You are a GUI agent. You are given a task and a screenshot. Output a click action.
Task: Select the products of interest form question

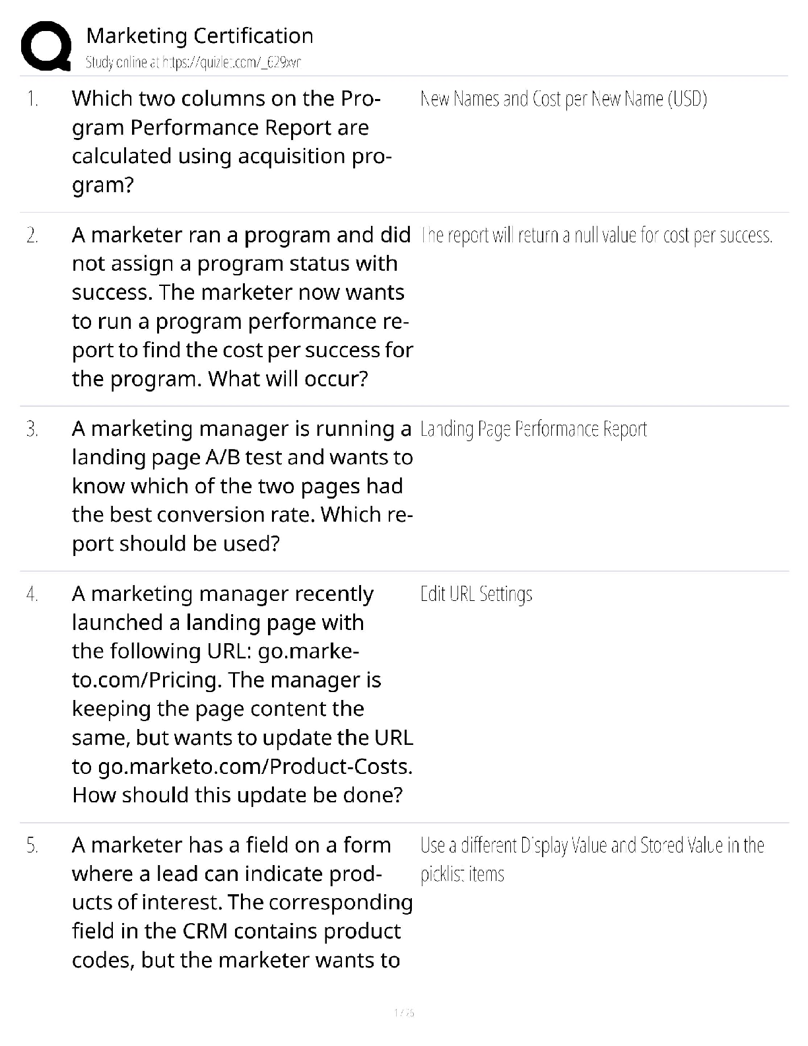(242, 902)
